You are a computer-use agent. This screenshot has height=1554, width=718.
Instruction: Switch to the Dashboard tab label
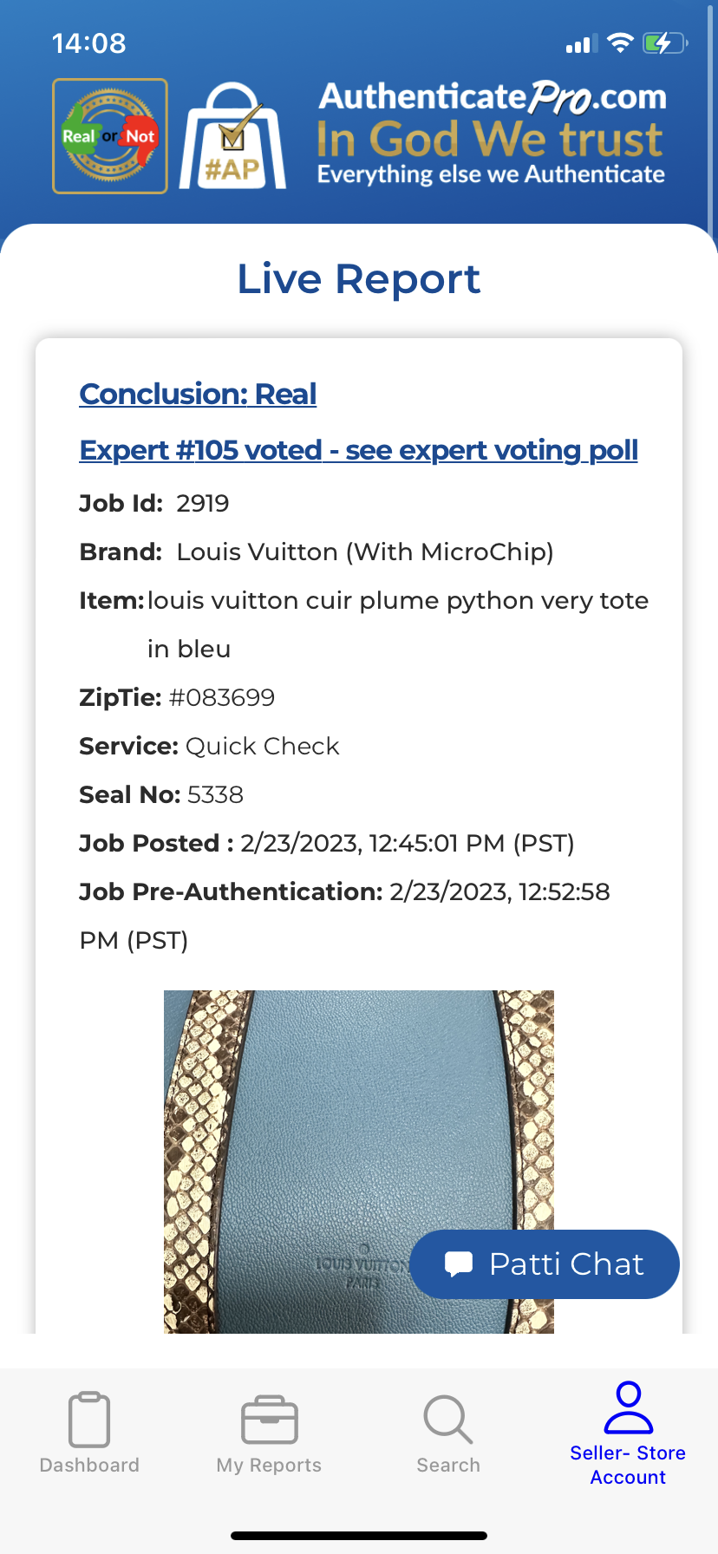coord(89,1465)
